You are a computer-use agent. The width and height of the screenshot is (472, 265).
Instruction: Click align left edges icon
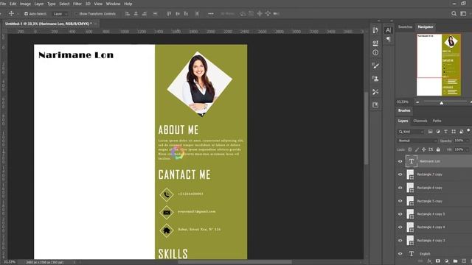pos(128,13)
